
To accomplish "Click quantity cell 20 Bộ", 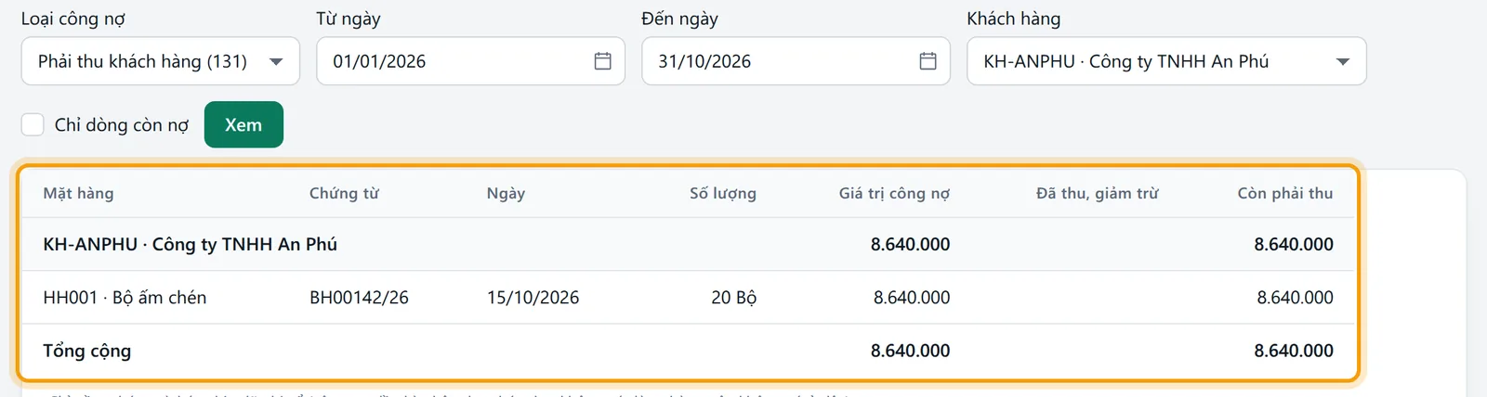I will (x=733, y=298).
